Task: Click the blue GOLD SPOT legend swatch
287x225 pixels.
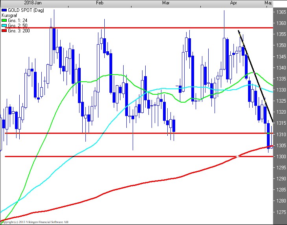Action: coord(4,9)
